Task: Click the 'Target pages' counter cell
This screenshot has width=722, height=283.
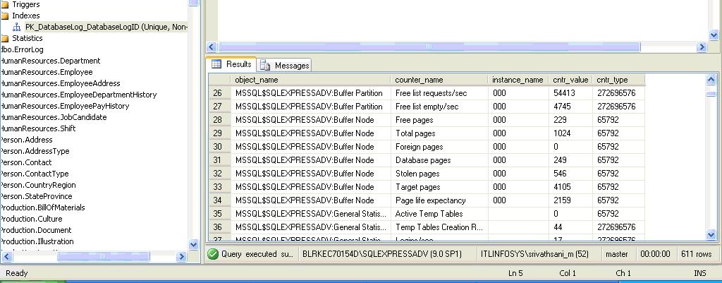Action: [x=440, y=187]
